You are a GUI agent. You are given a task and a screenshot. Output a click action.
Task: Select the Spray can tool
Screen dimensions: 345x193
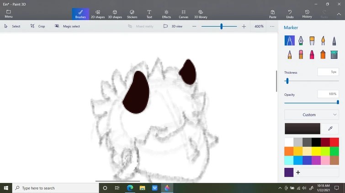click(323, 55)
